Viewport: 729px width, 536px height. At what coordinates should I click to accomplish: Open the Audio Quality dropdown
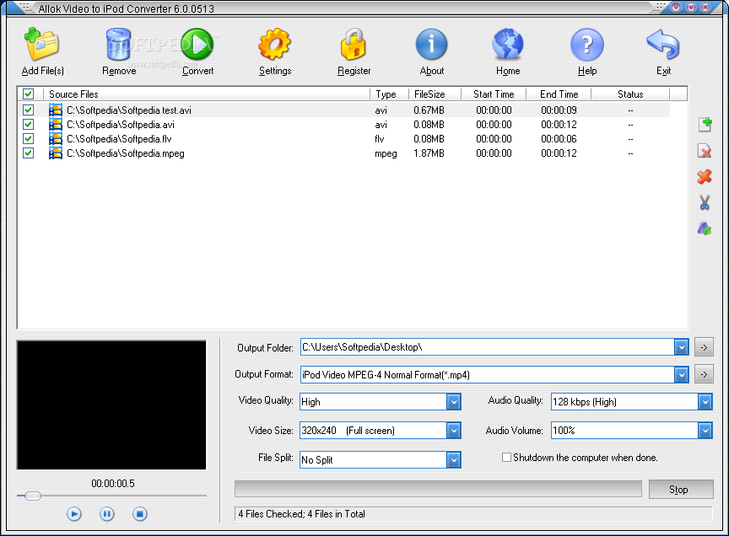(705, 402)
